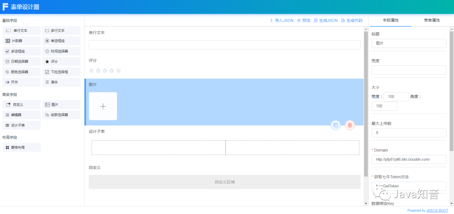Click the size 宽度 100 input
Viewport: 454px width, 214px height.
396,97
